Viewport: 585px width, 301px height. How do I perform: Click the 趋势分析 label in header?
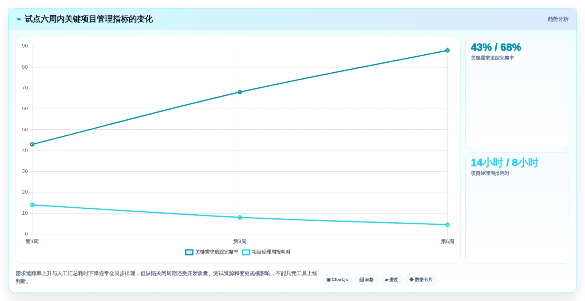coord(558,19)
